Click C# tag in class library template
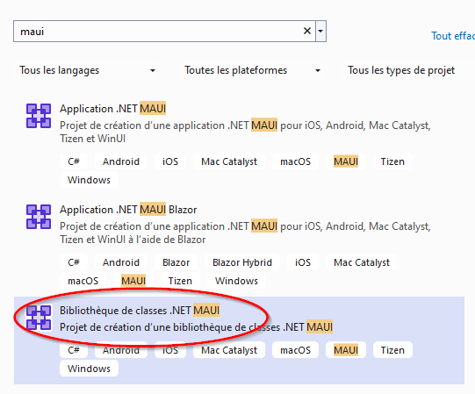Viewport: 475px width, 394px height. point(74,350)
